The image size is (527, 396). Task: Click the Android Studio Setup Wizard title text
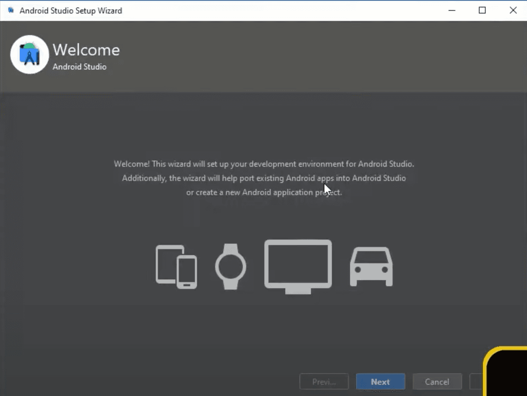click(x=70, y=10)
